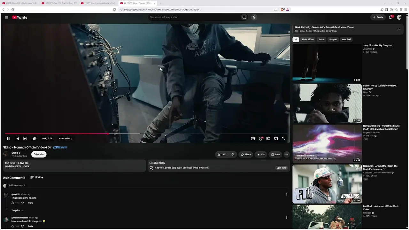
Task: Reload the current page
Action: [13, 10]
